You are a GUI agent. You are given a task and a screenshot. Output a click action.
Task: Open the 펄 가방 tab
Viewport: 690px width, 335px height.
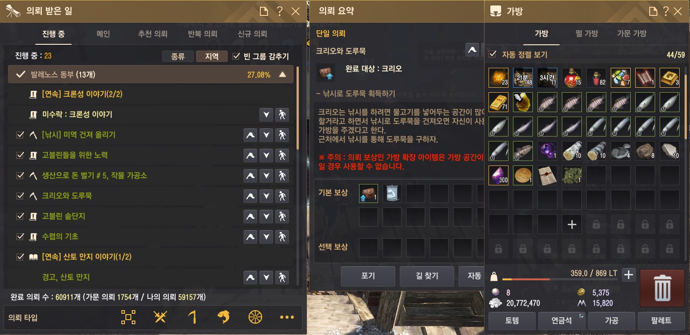(586, 33)
